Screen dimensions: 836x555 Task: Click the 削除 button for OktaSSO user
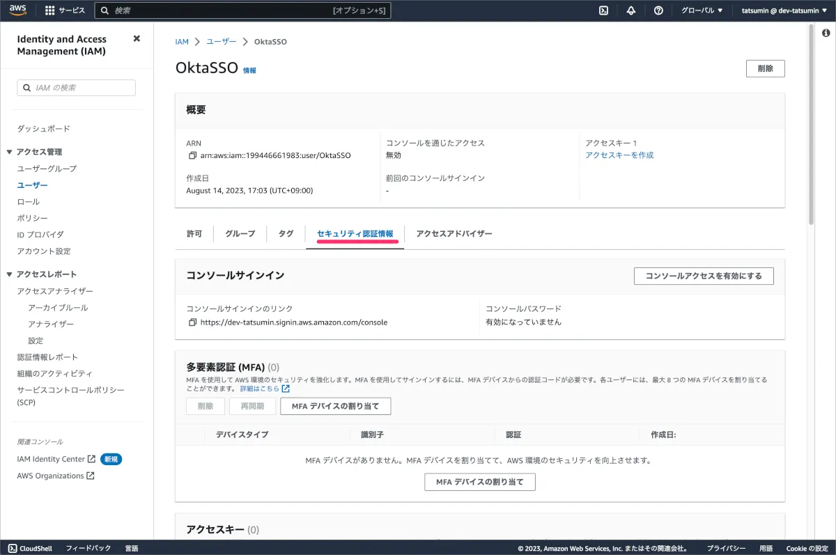[765, 68]
